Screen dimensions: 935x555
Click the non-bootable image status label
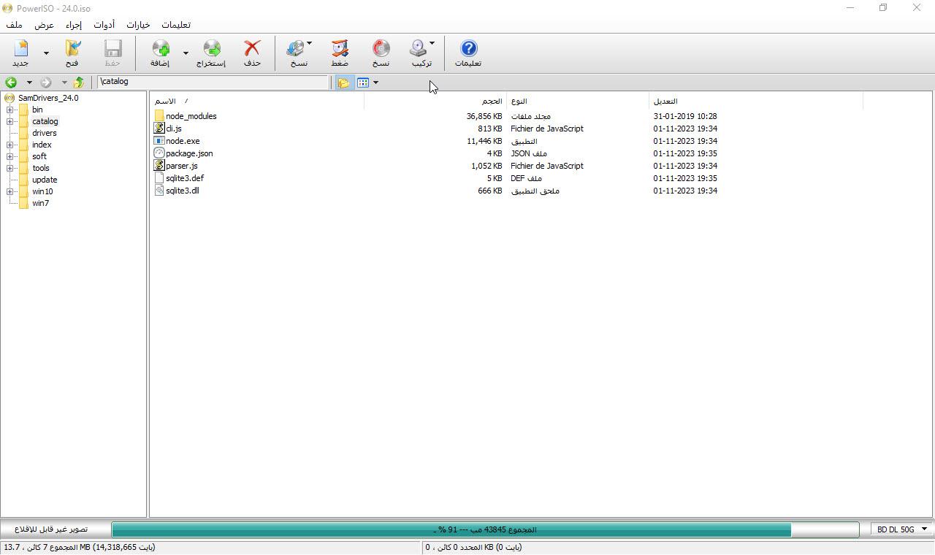(51, 529)
